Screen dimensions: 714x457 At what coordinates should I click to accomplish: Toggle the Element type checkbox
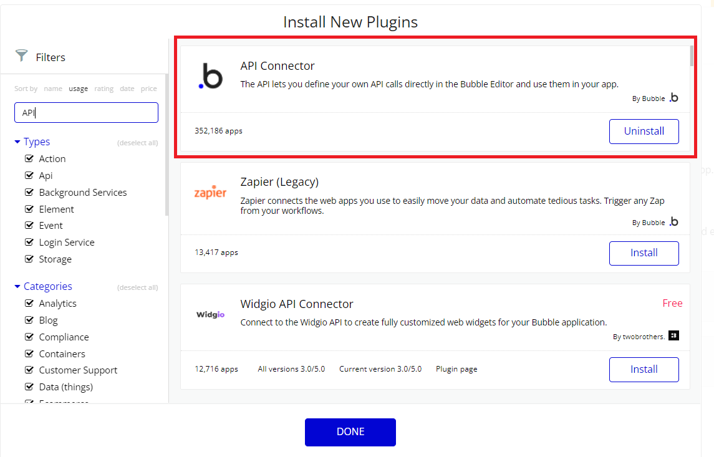[29, 209]
